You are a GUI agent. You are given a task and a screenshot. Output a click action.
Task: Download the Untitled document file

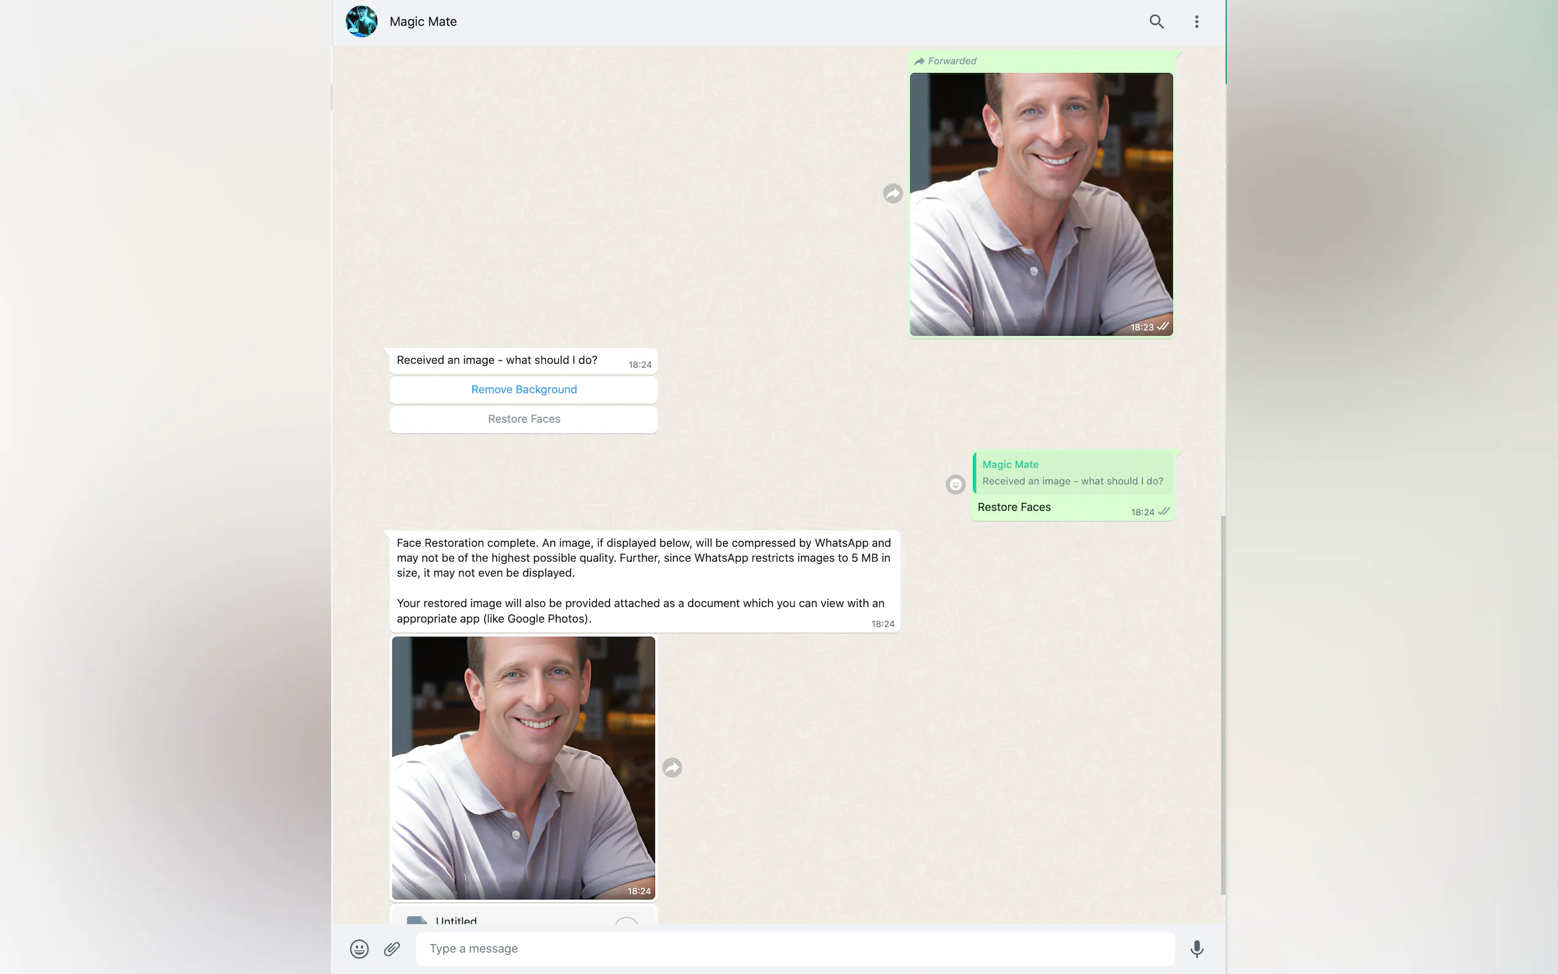pyautogui.click(x=626, y=921)
